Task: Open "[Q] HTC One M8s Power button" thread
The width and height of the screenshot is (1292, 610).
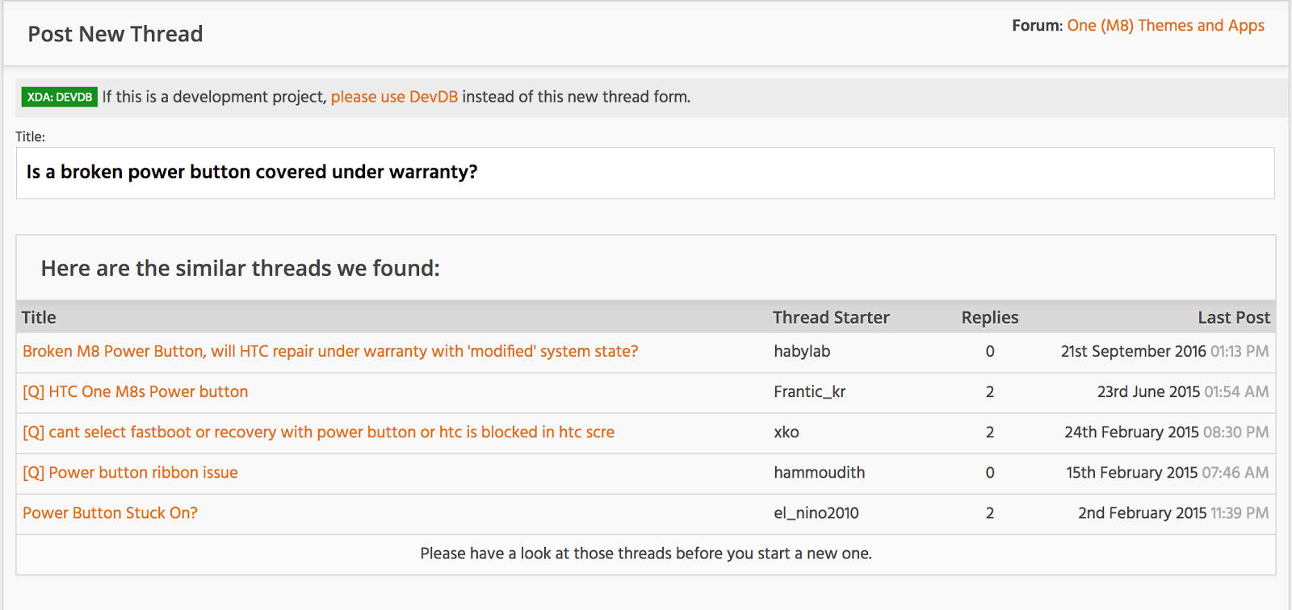Action: [136, 392]
